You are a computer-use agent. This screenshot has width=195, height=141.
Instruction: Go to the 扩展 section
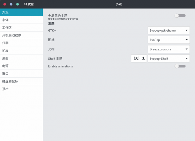22,51
